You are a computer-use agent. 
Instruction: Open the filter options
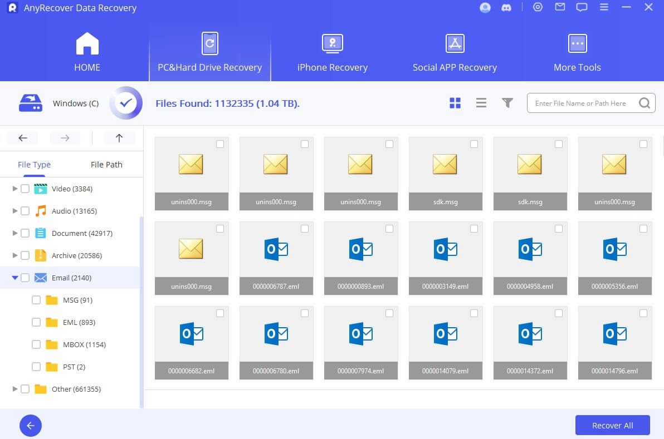click(507, 103)
